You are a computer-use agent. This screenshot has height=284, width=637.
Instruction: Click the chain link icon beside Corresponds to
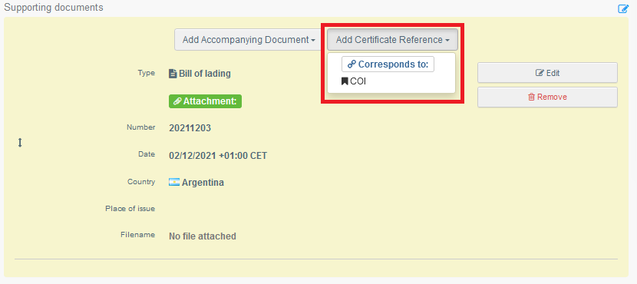click(x=352, y=64)
